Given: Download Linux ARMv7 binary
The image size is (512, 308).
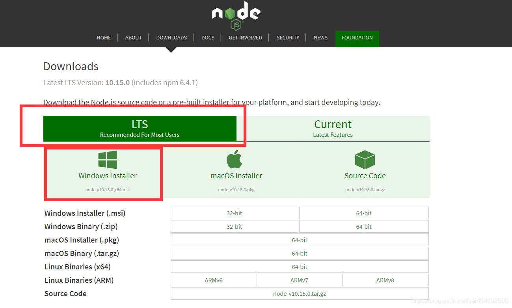Looking at the screenshot, I should pos(299,280).
